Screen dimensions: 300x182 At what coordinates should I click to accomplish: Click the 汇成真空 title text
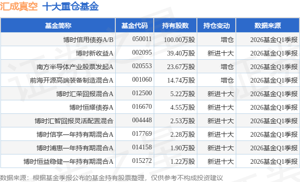(19, 7)
